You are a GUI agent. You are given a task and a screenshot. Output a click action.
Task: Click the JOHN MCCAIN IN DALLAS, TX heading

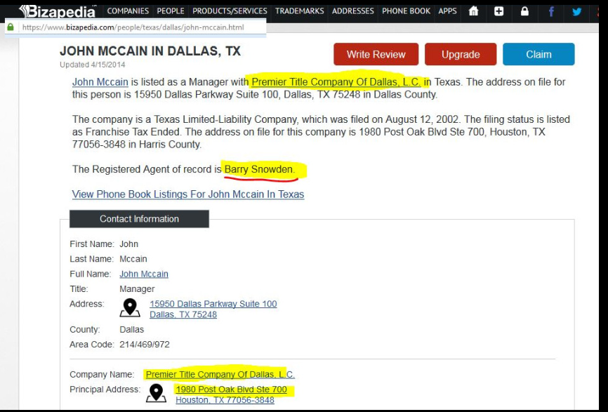150,51
